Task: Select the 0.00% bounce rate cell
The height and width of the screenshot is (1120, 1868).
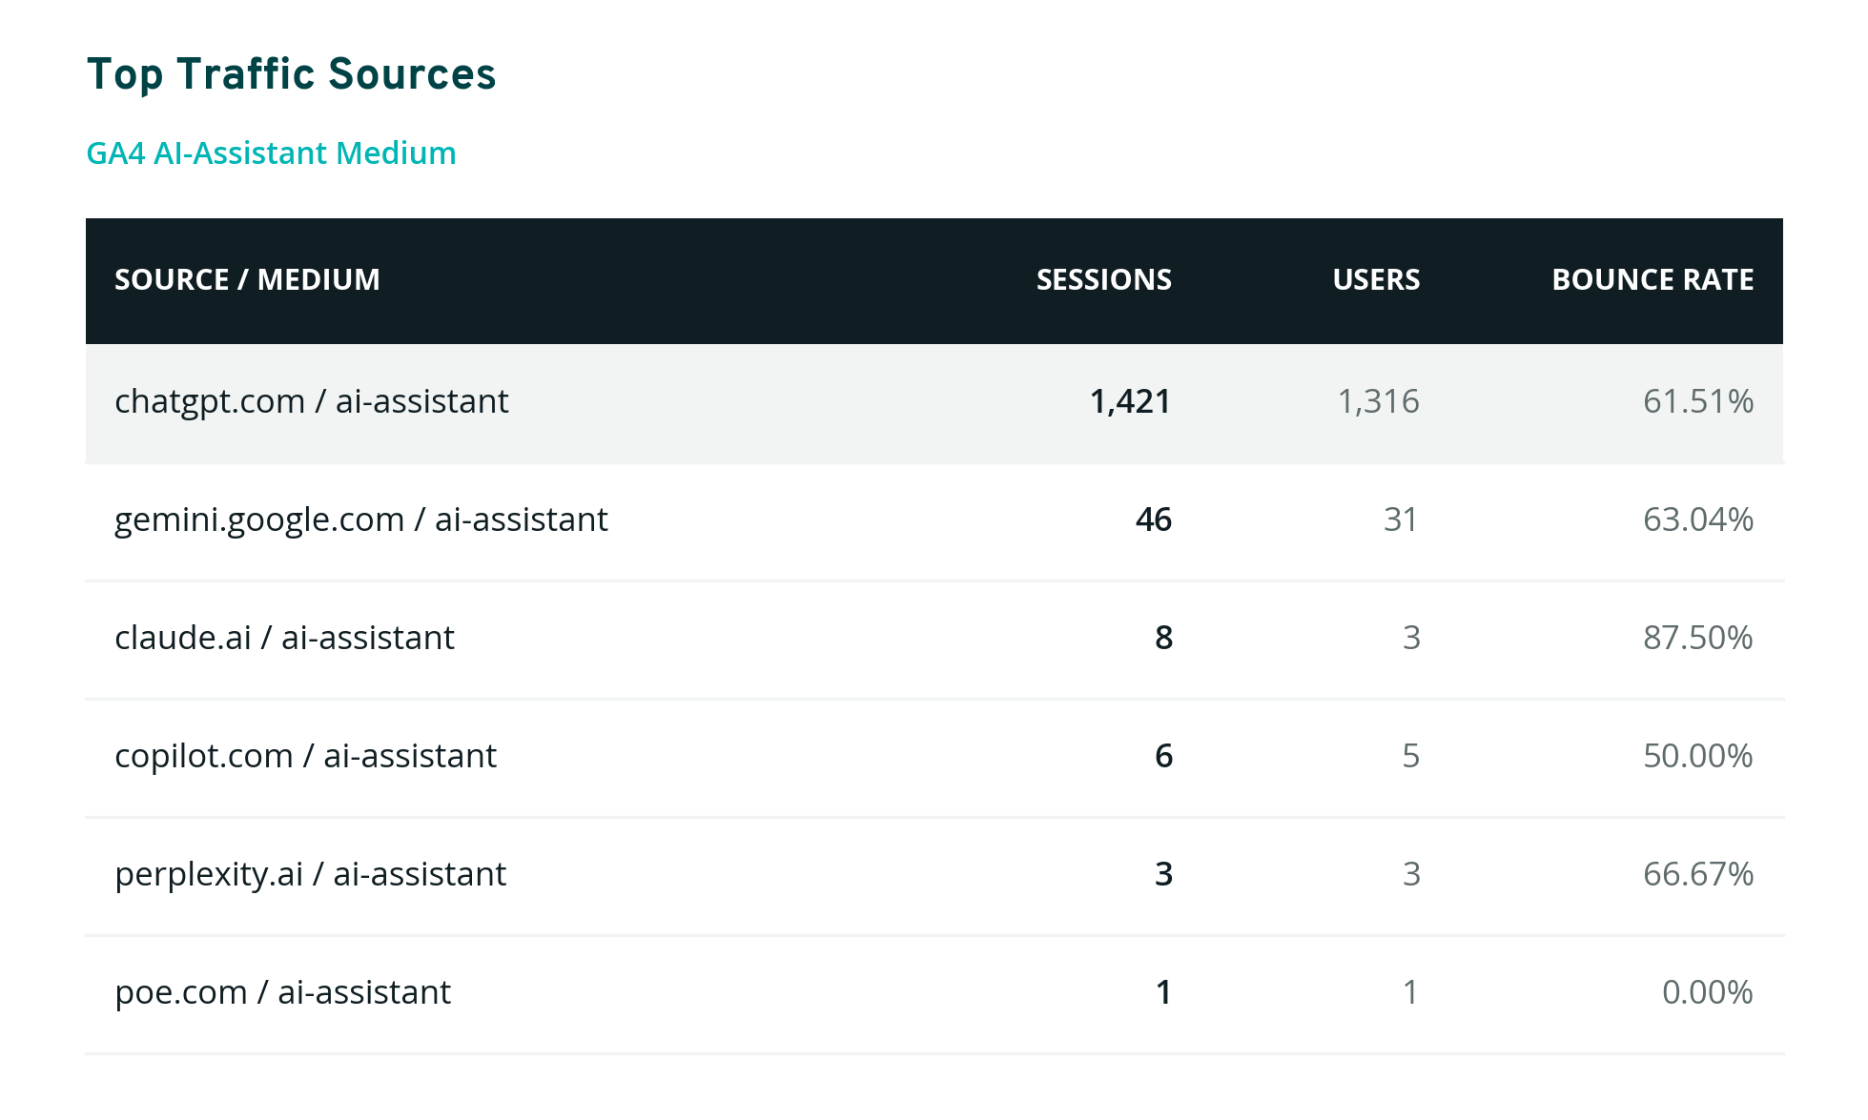Action: pos(1708,992)
